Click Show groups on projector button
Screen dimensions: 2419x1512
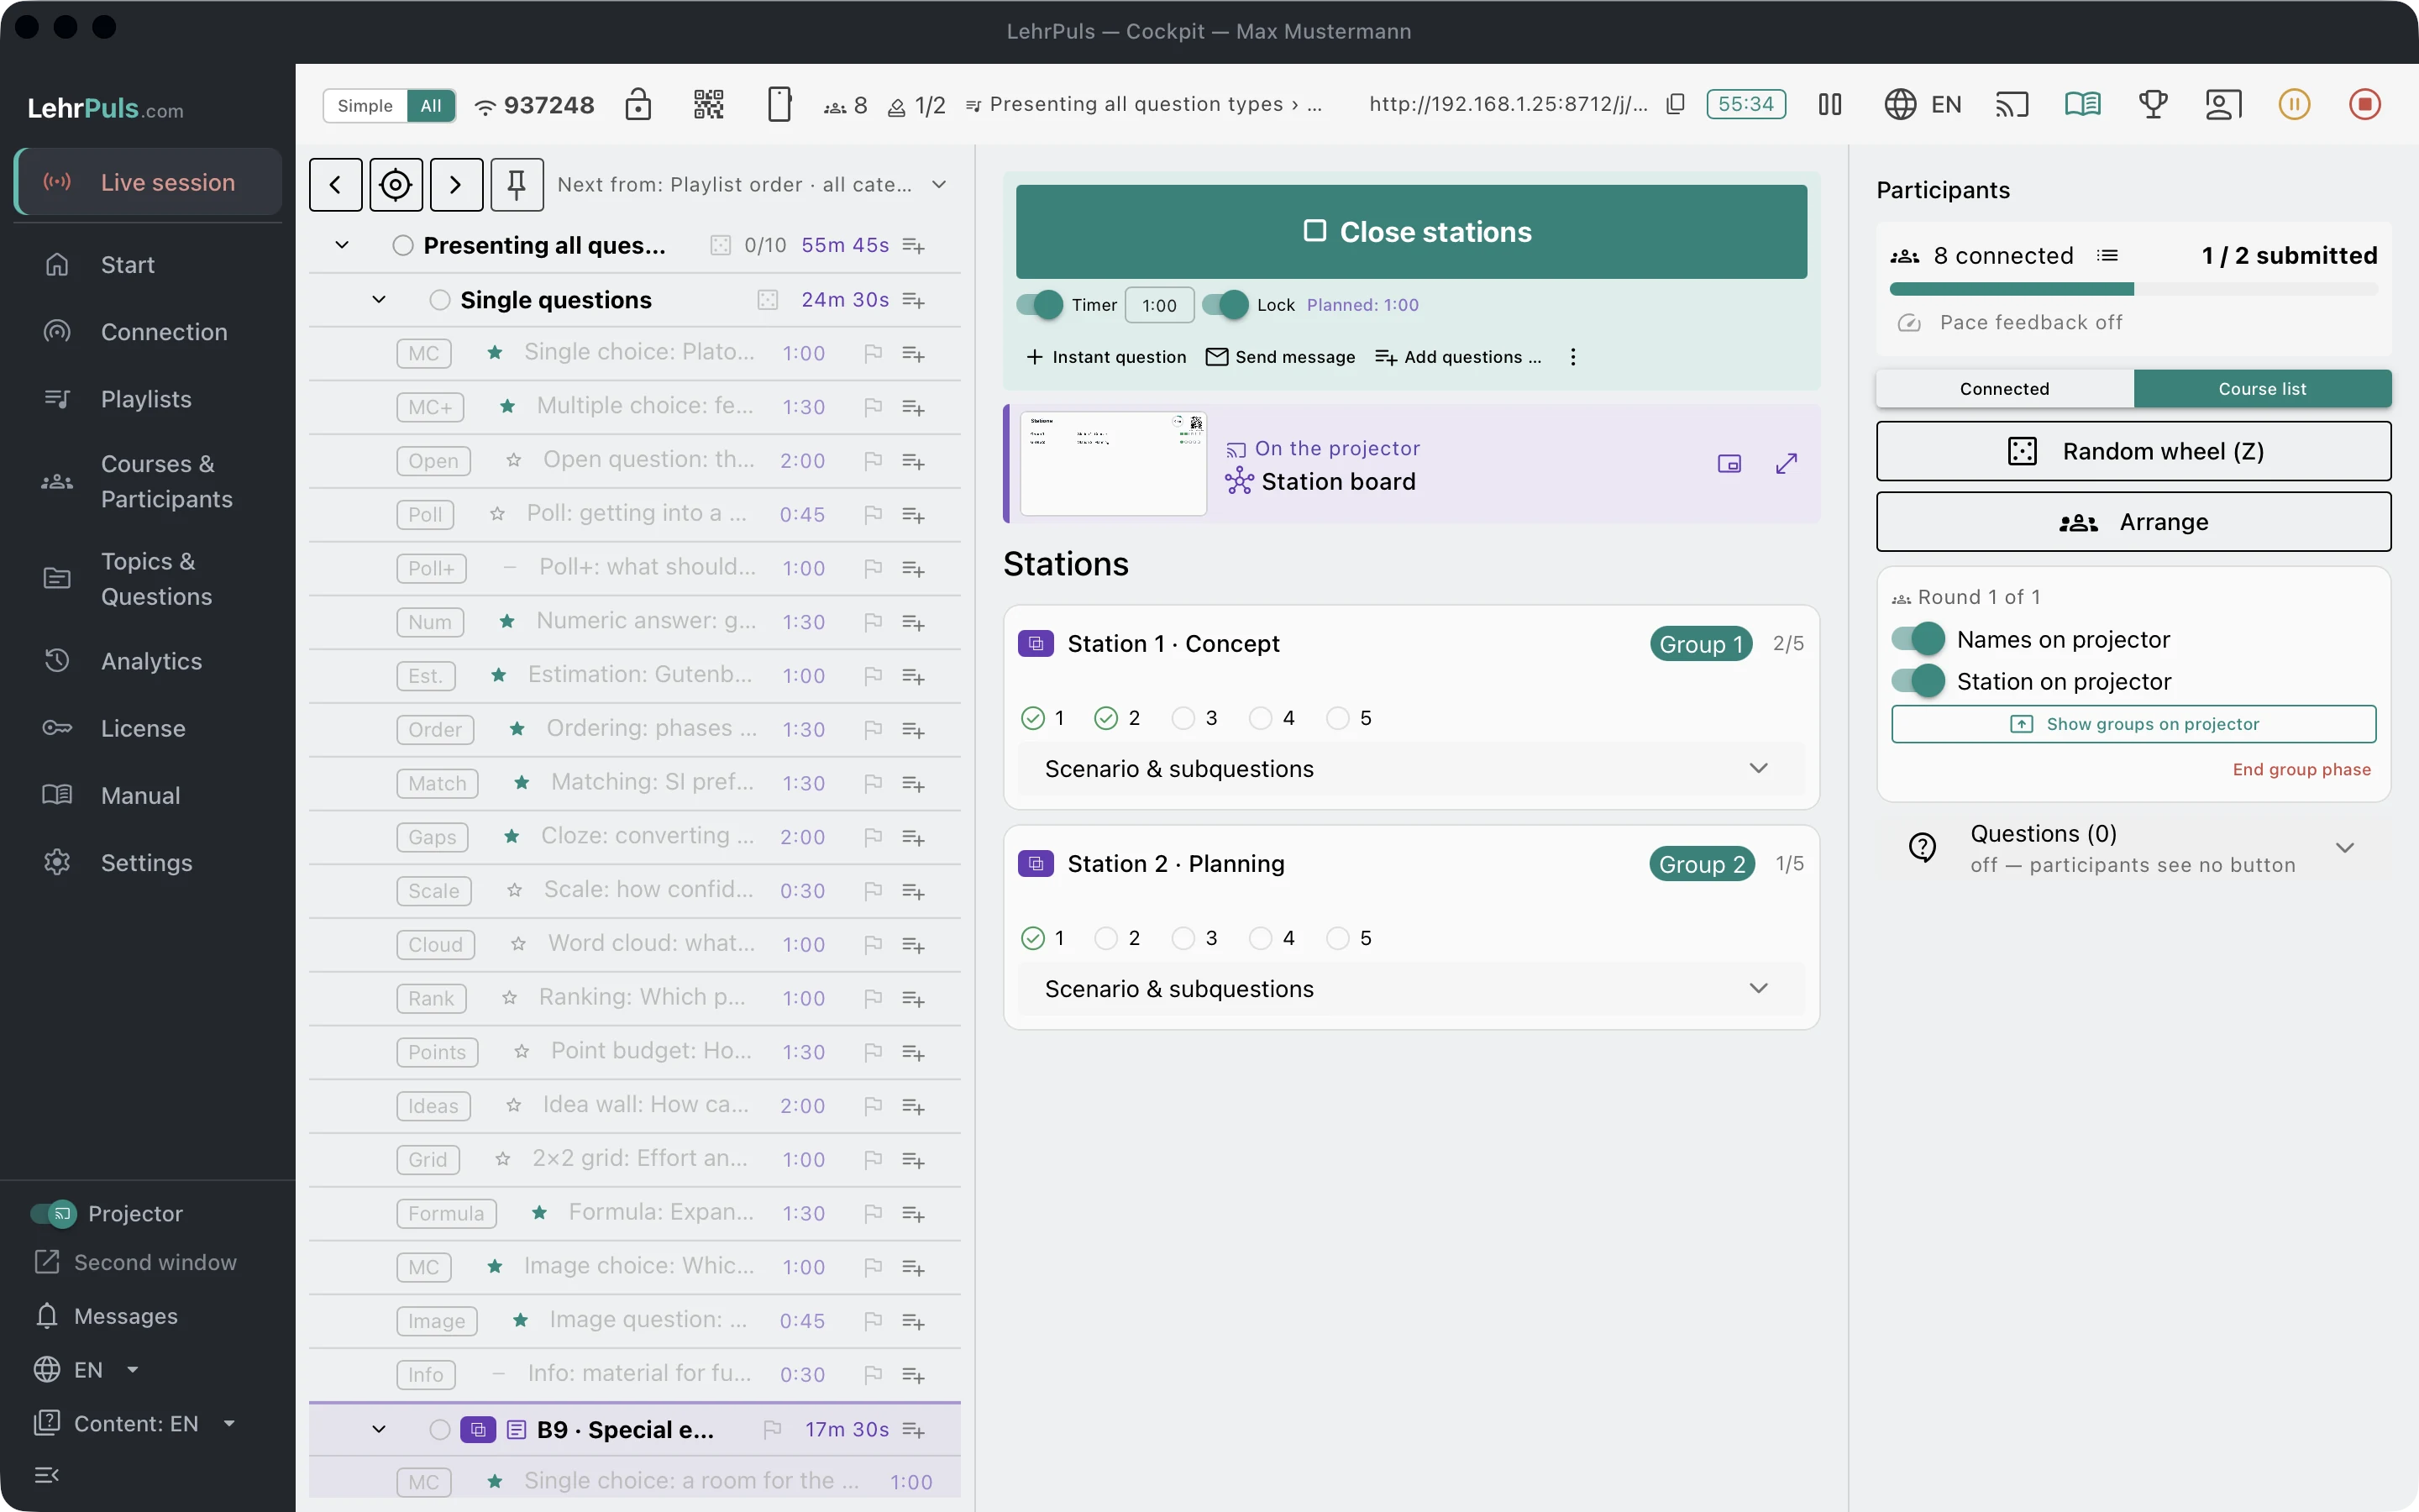[2133, 724]
